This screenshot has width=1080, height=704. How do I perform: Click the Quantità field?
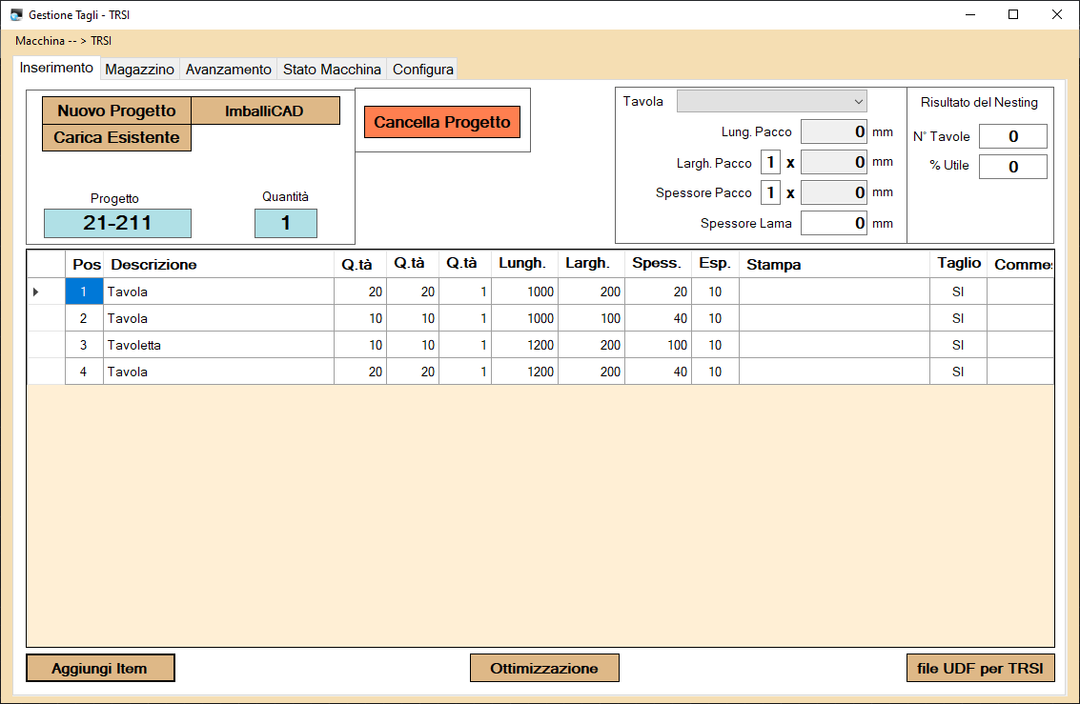point(285,224)
